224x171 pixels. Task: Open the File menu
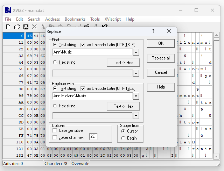click(8, 19)
